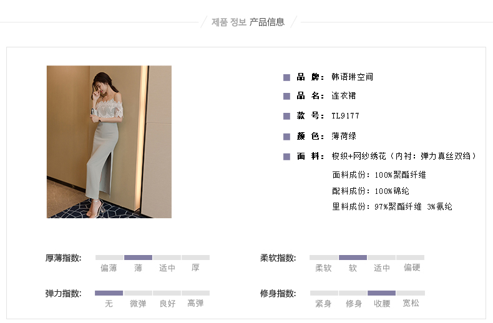
Task: Click the 宽松 fit label
Action: tap(411, 303)
